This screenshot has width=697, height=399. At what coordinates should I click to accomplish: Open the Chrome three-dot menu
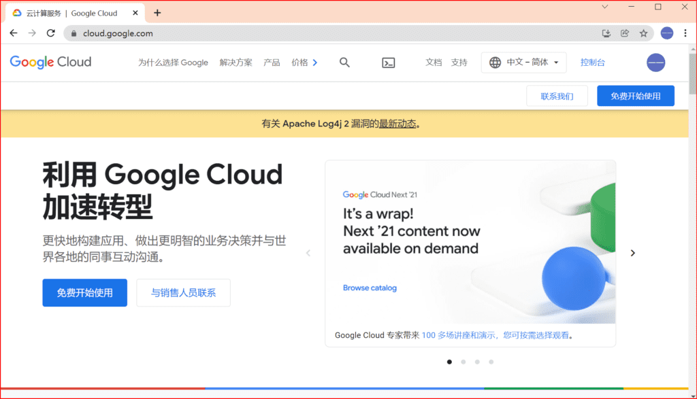tap(685, 33)
